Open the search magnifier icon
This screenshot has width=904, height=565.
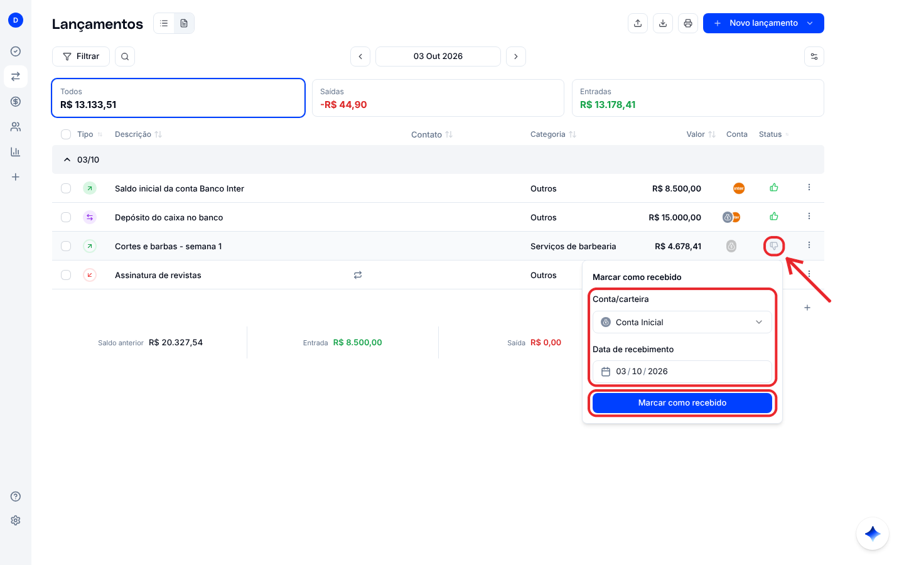tap(125, 56)
